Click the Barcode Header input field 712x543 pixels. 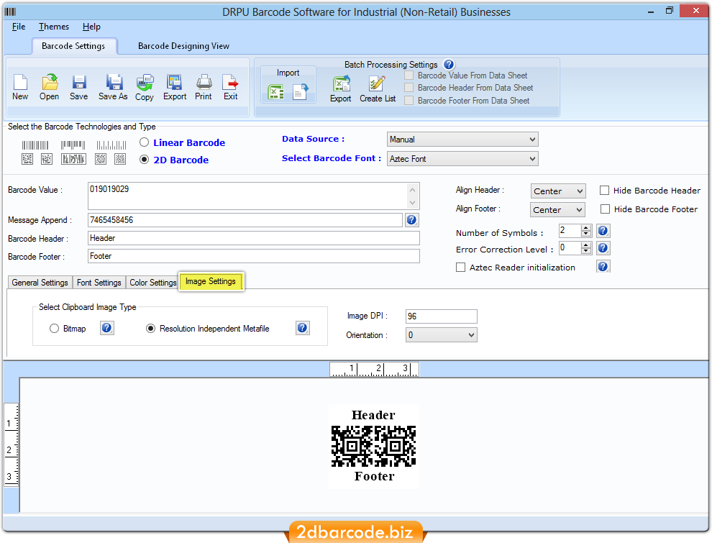tap(253, 238)
